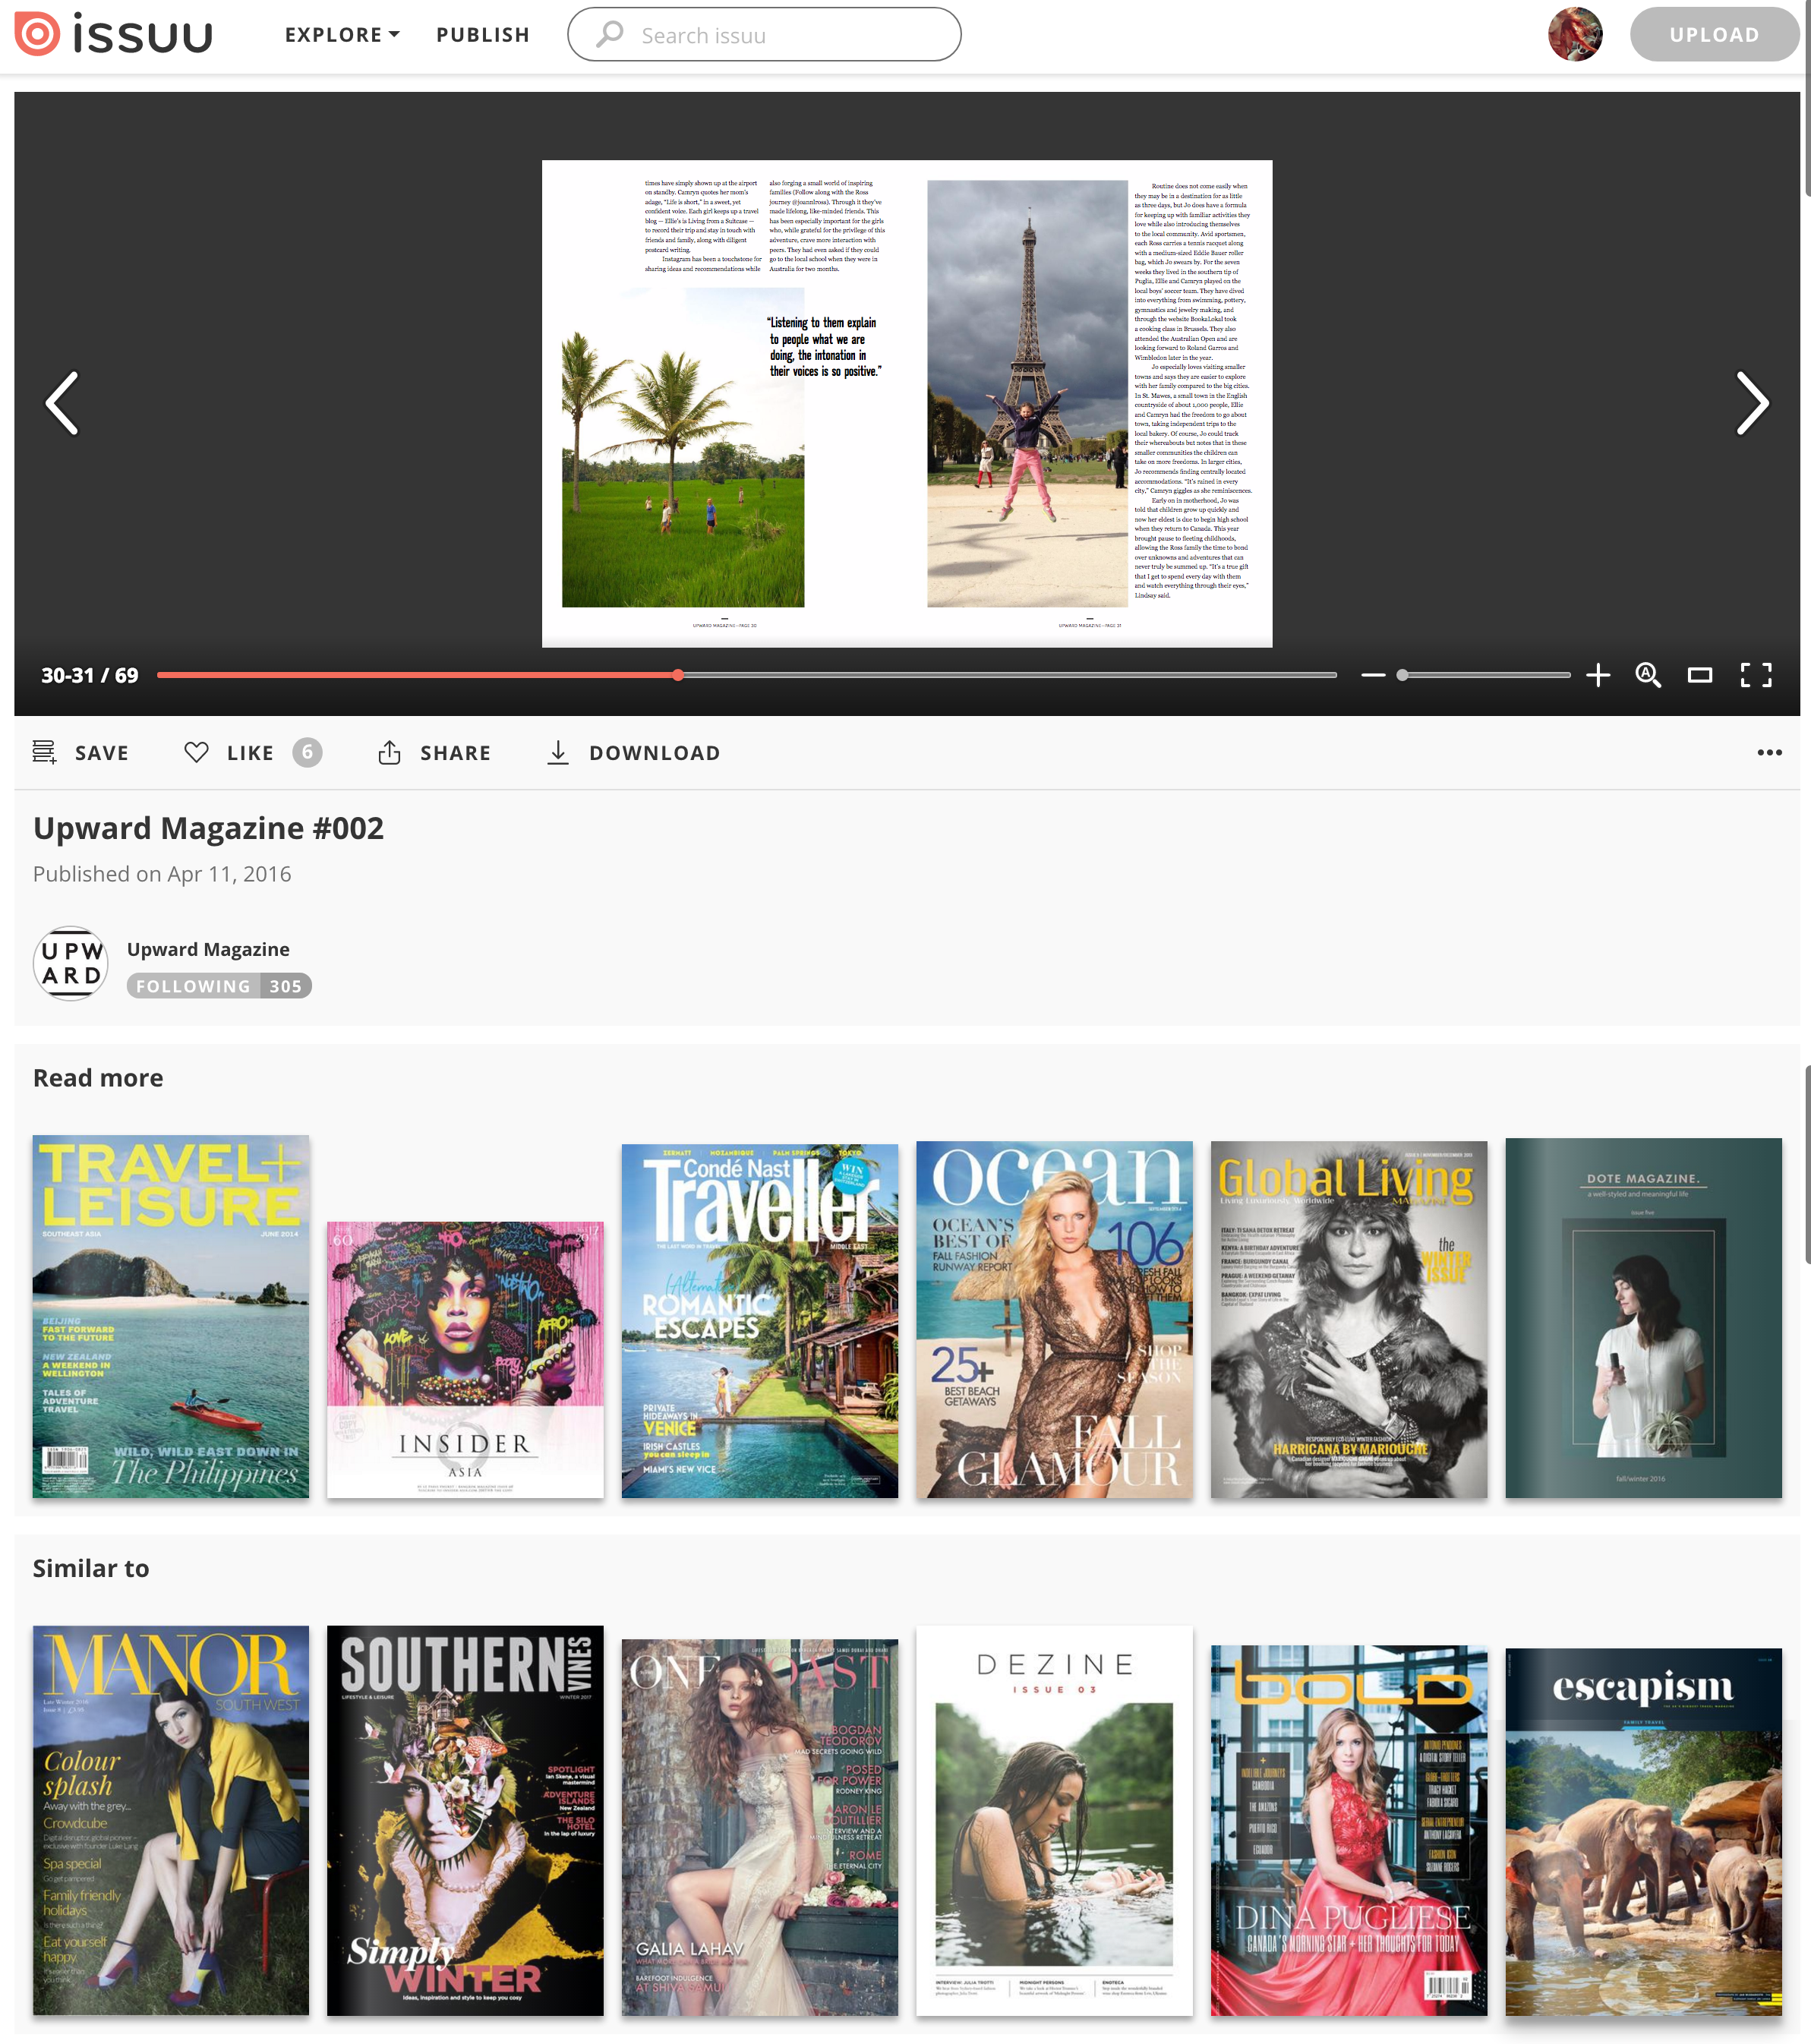Click the like count badge
The width and height of the screenshot is (1811, 2044).
point(307,752)
